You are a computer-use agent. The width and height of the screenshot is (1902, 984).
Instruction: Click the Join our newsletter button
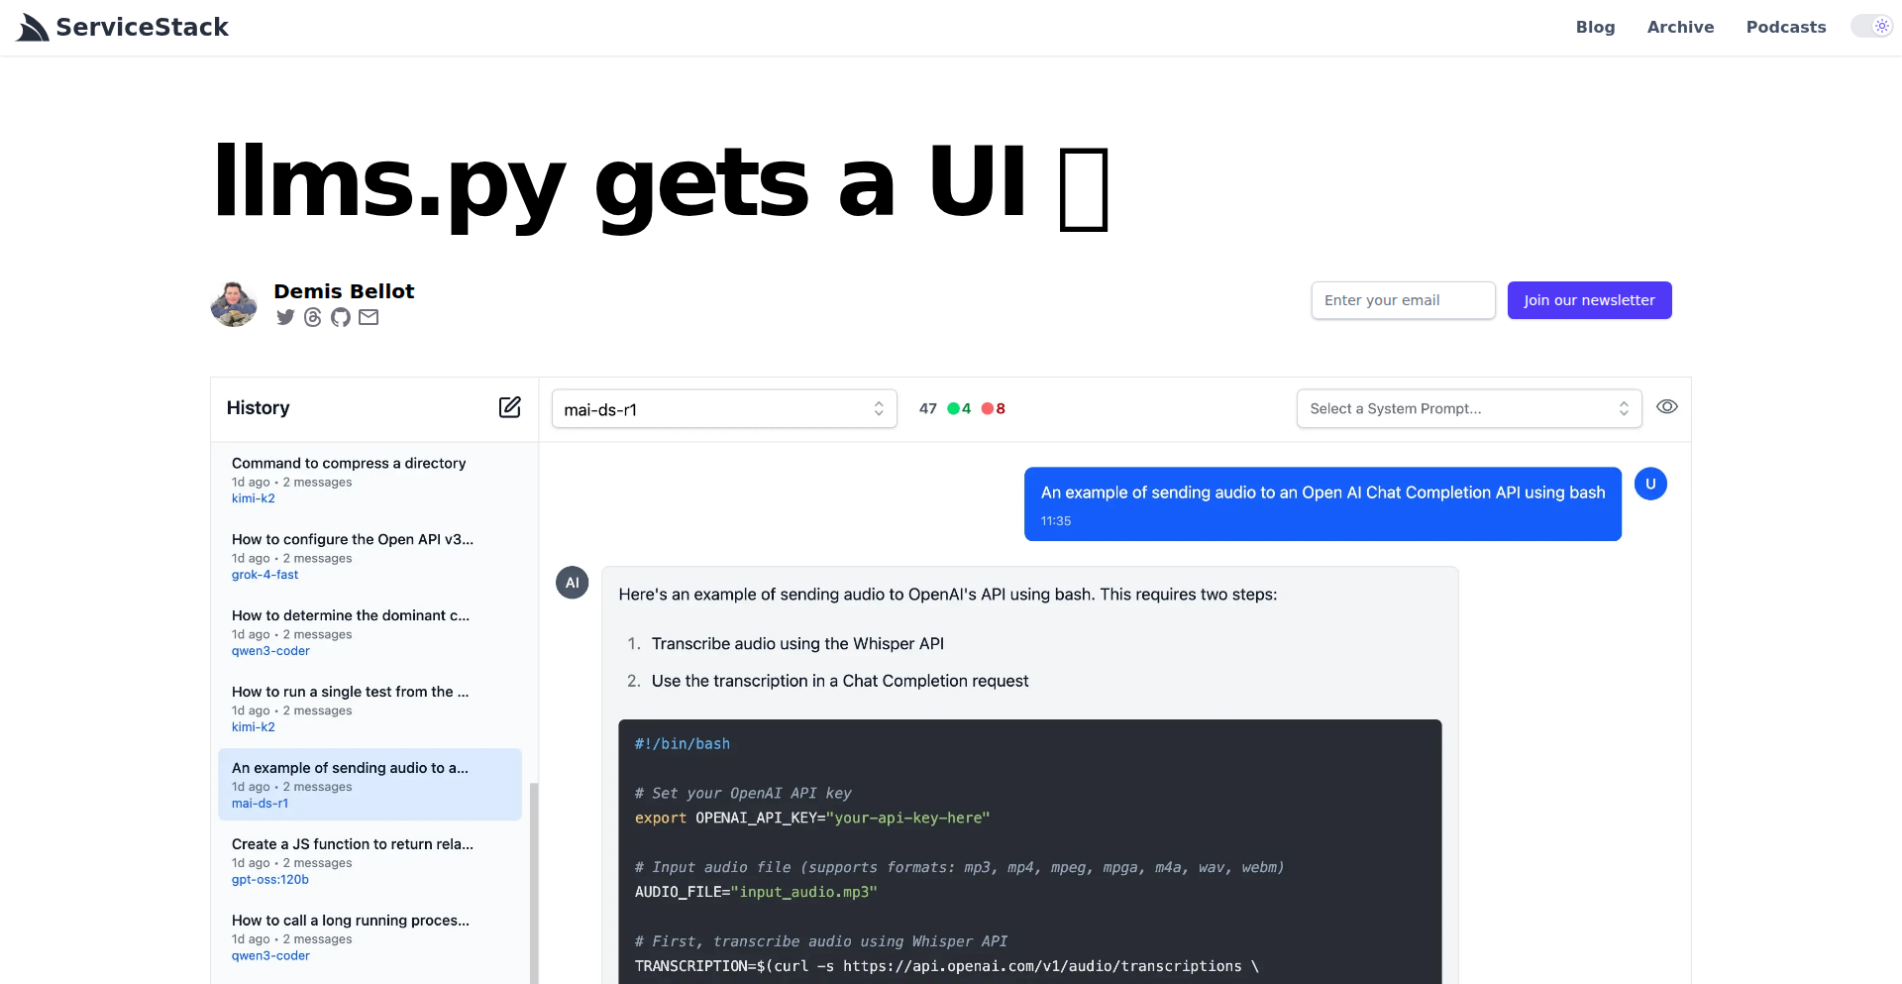(1589, 300)
